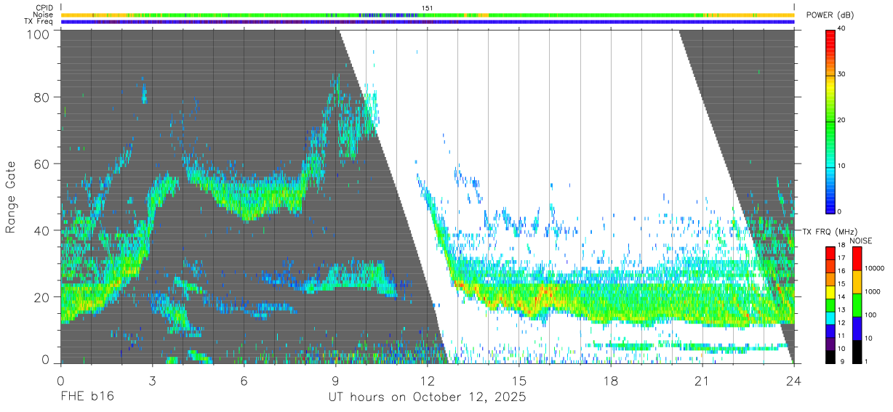This screenshot has width=893, height=412.
Task: Click the x-axis tick label "18"
Action: 610,380
